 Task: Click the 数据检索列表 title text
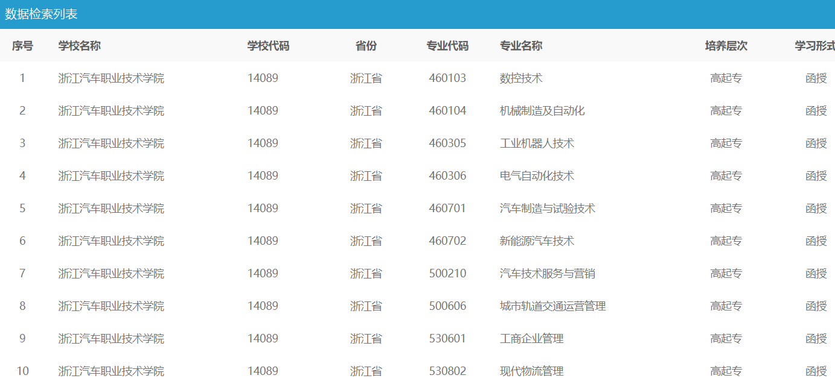click(x=41, y=14)
